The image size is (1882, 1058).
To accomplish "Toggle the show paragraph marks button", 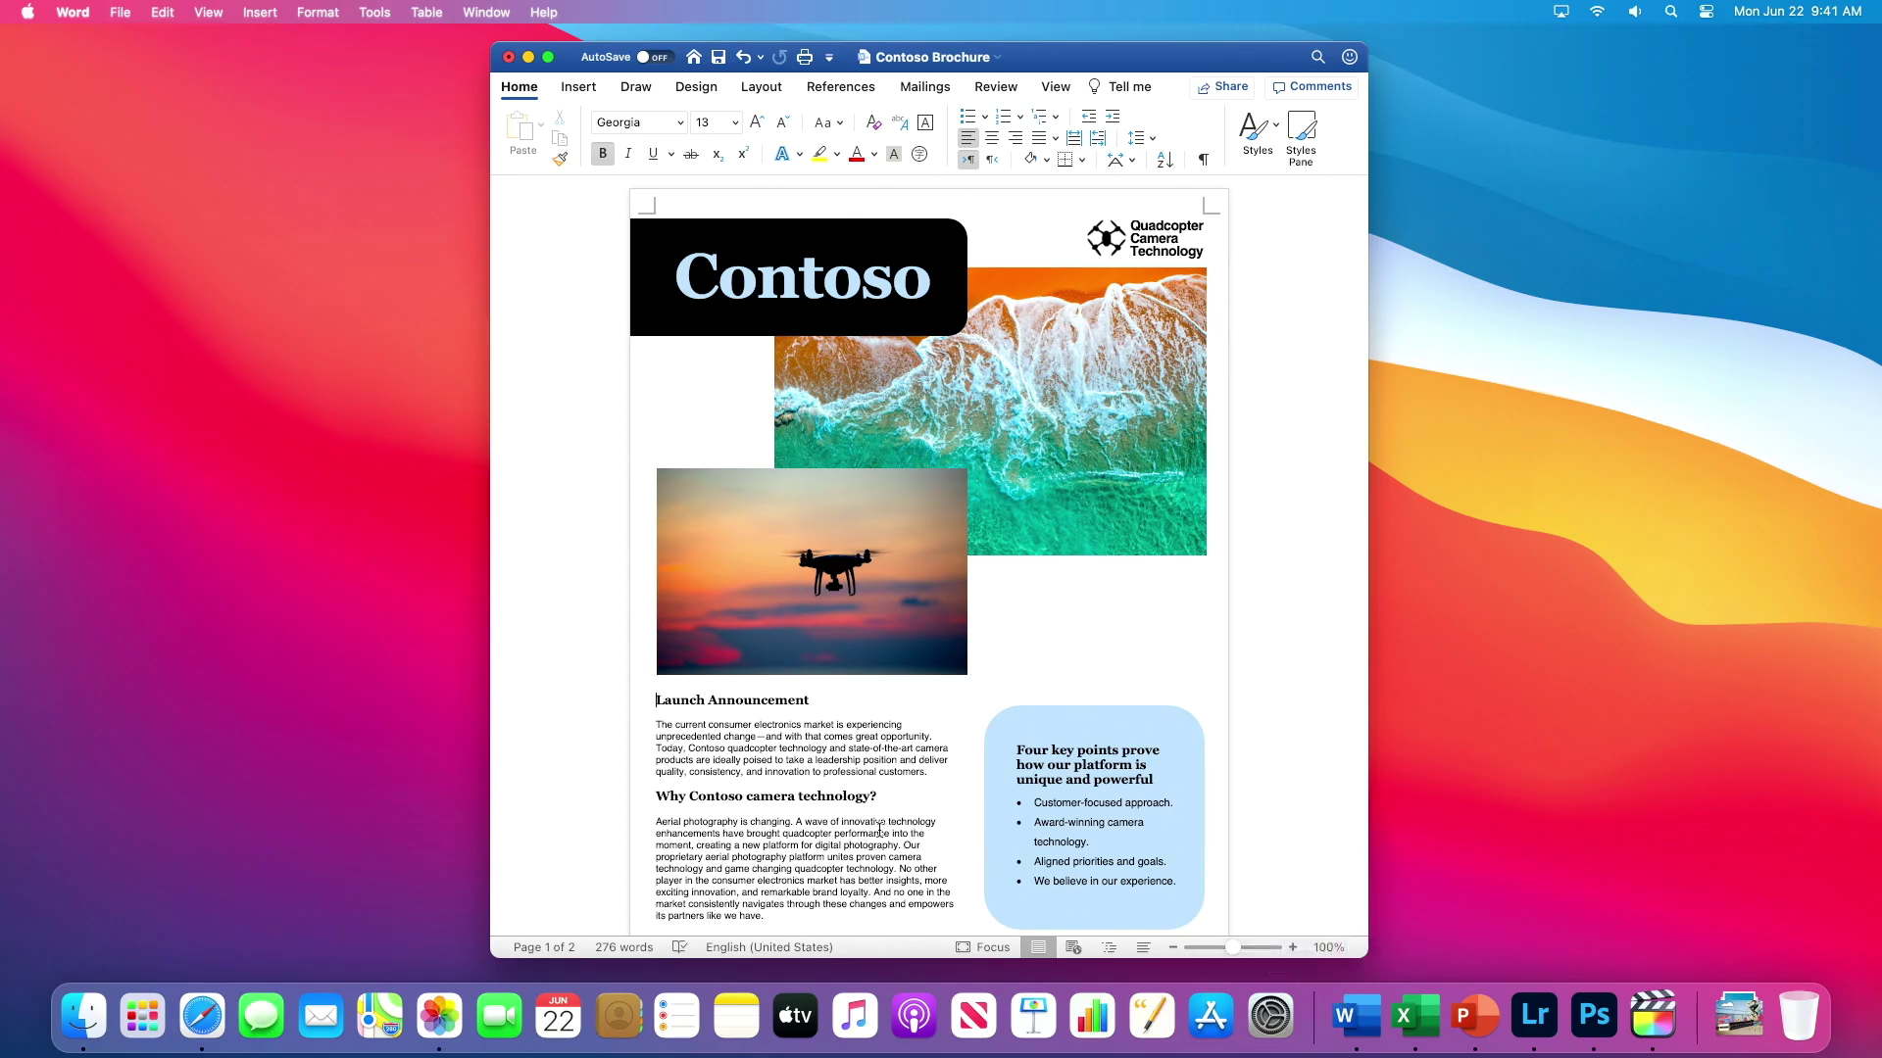I will 1204,160.
